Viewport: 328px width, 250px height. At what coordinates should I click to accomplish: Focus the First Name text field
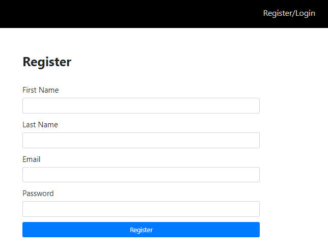141,106
